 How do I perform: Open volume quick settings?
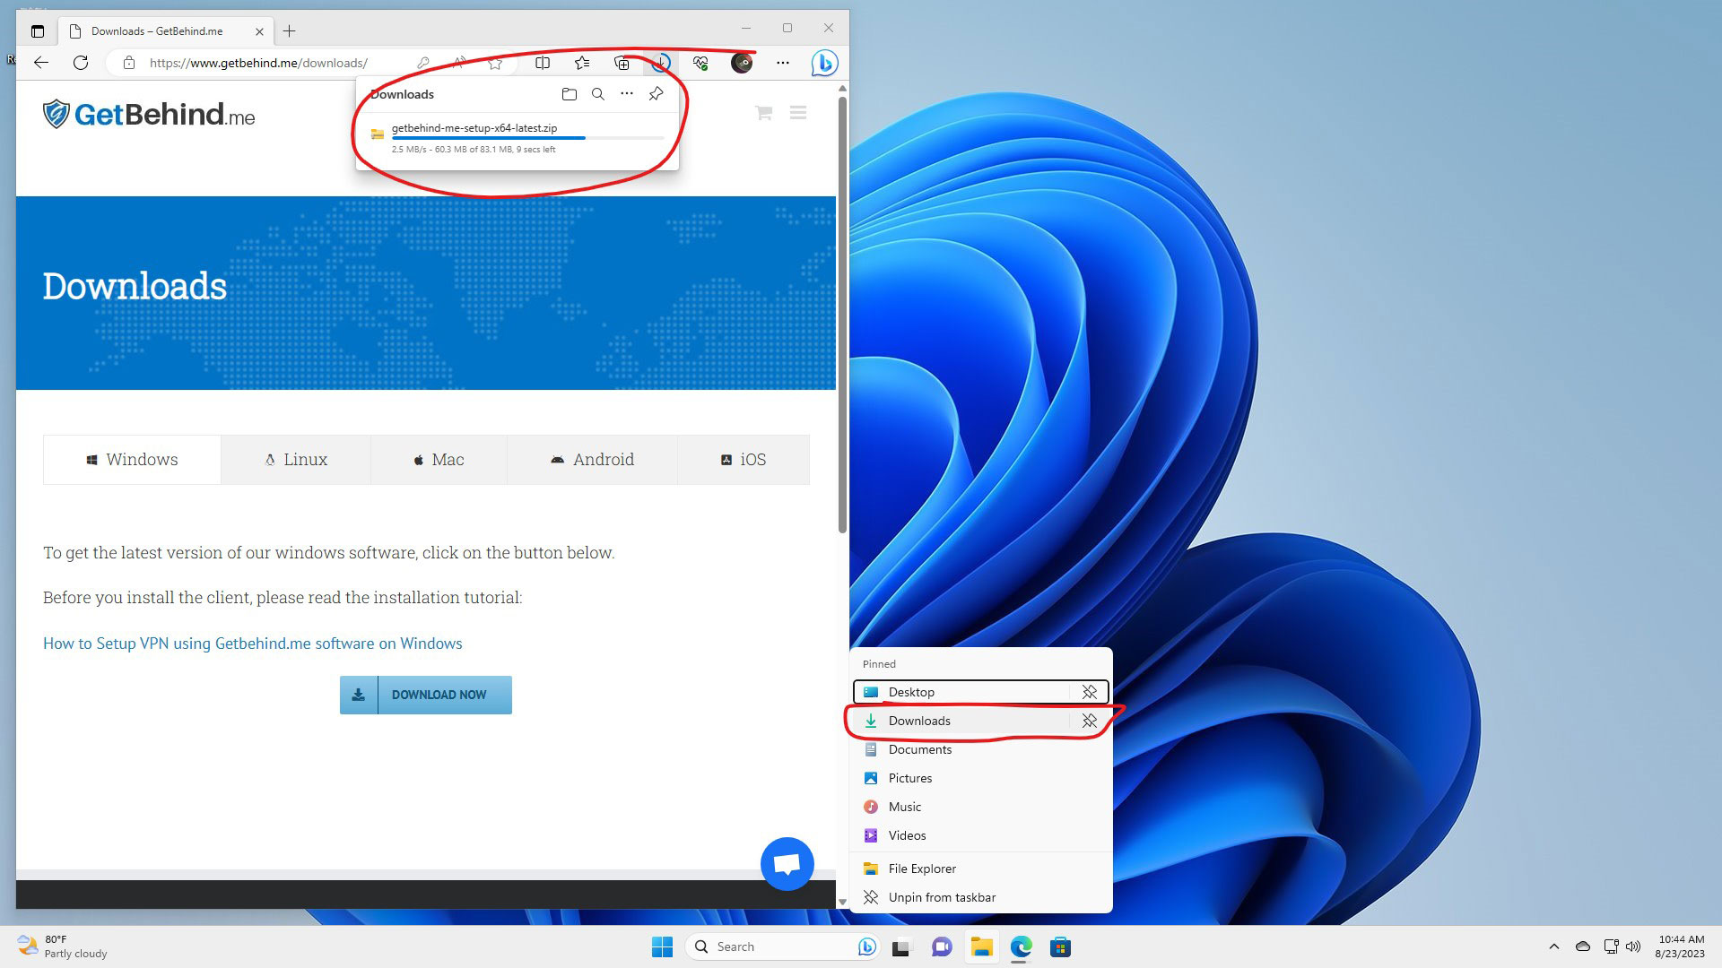tap(1633, 946)
